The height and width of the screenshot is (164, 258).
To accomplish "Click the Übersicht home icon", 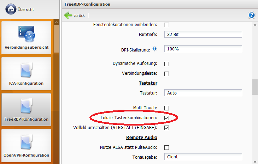I will (x=11, y=9).
